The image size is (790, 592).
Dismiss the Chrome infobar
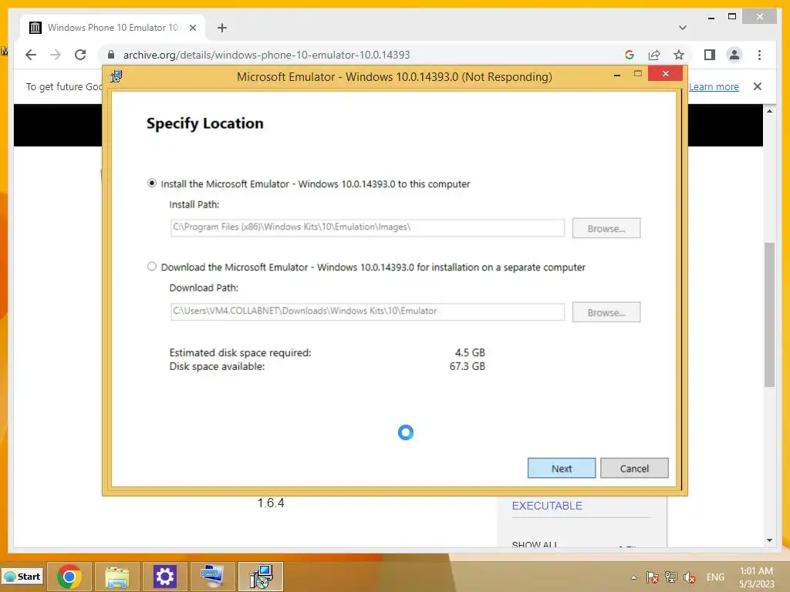[x=758, y=86]
